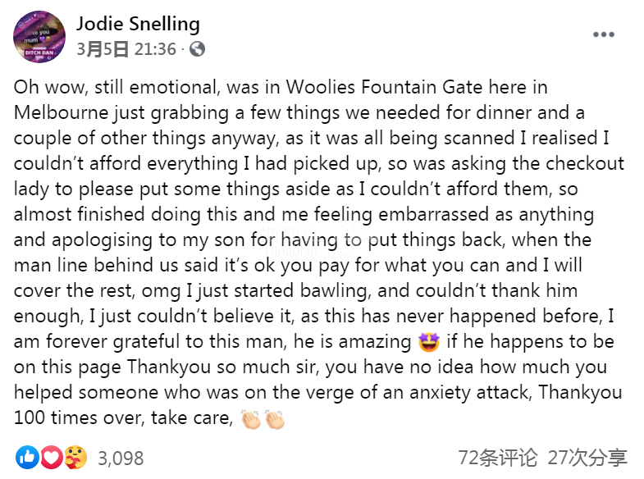The width and height of the screenshot is (644, 479).
Task: Click the Jodie Snelling author name
Action: (x=138, y=24)
